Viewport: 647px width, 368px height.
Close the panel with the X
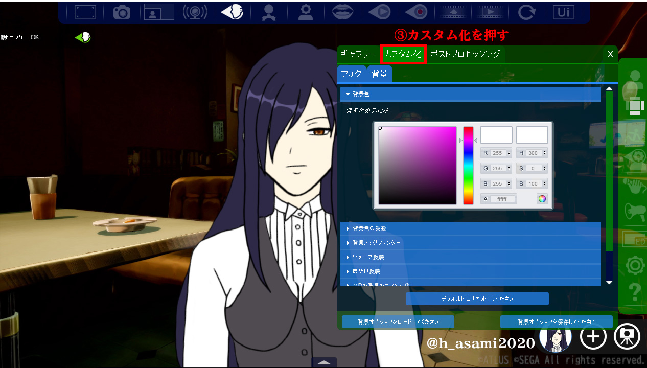(x=610, y=54)
